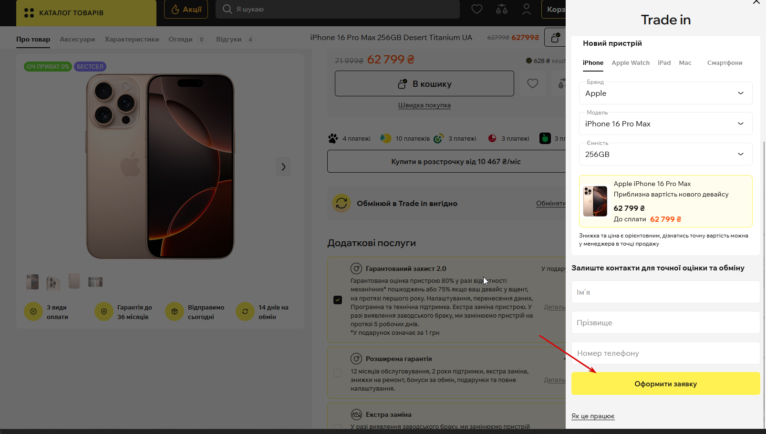The image size is (766, 434).
Task: Open the Каталог товарів button
Action: click(86, 13)
